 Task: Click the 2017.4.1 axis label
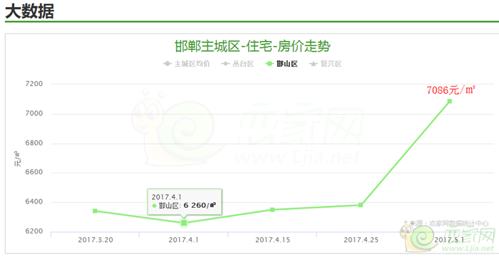pos(184,240)
